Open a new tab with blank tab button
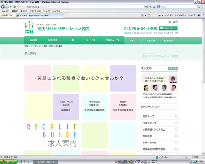Viewport: 205px width, 164px height. (x=66, y=16)
